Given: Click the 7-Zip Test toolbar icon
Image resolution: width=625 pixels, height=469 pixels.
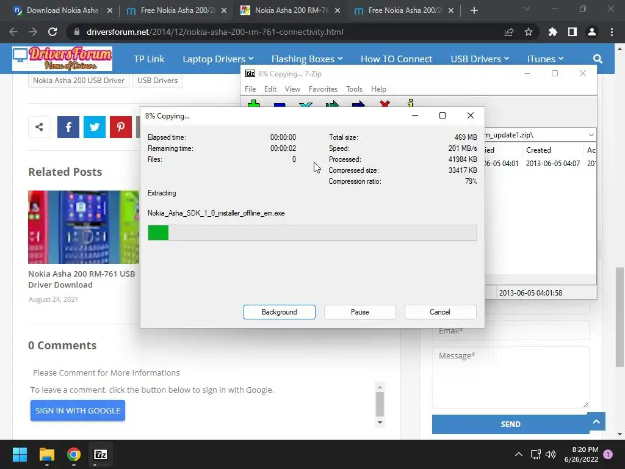Looking at the screenshot, I should tap(306, 104).
